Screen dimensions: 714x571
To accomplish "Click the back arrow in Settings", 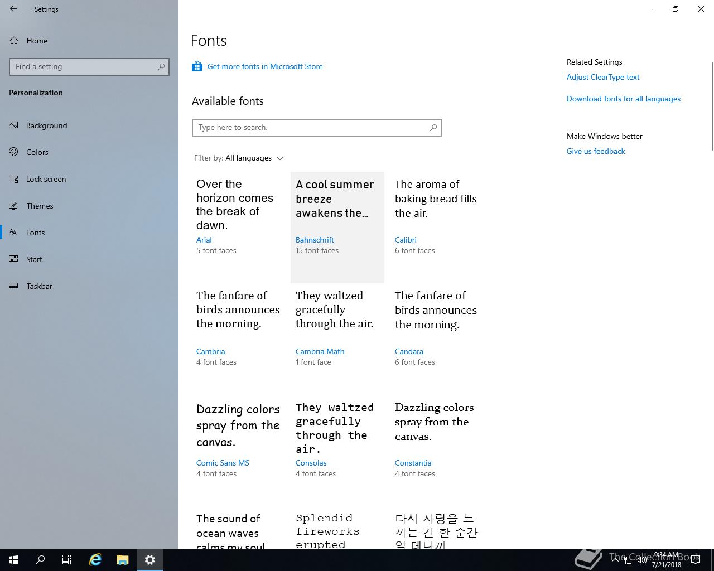I will point(13,9).
